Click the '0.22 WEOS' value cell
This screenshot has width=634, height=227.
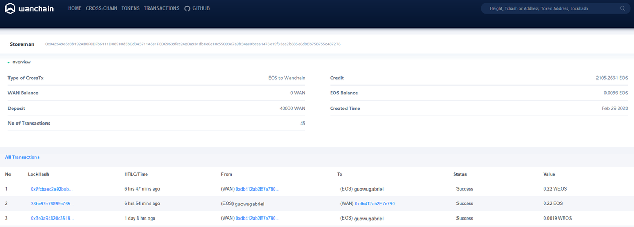coord(554,189)
